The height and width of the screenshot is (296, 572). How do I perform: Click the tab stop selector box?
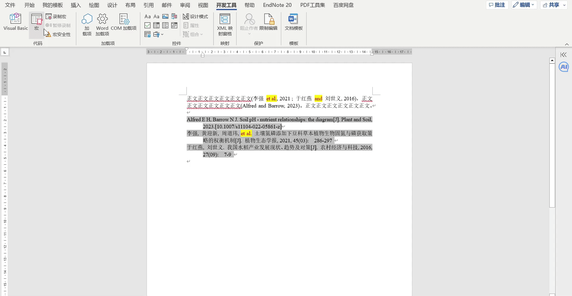click(5, 52)
